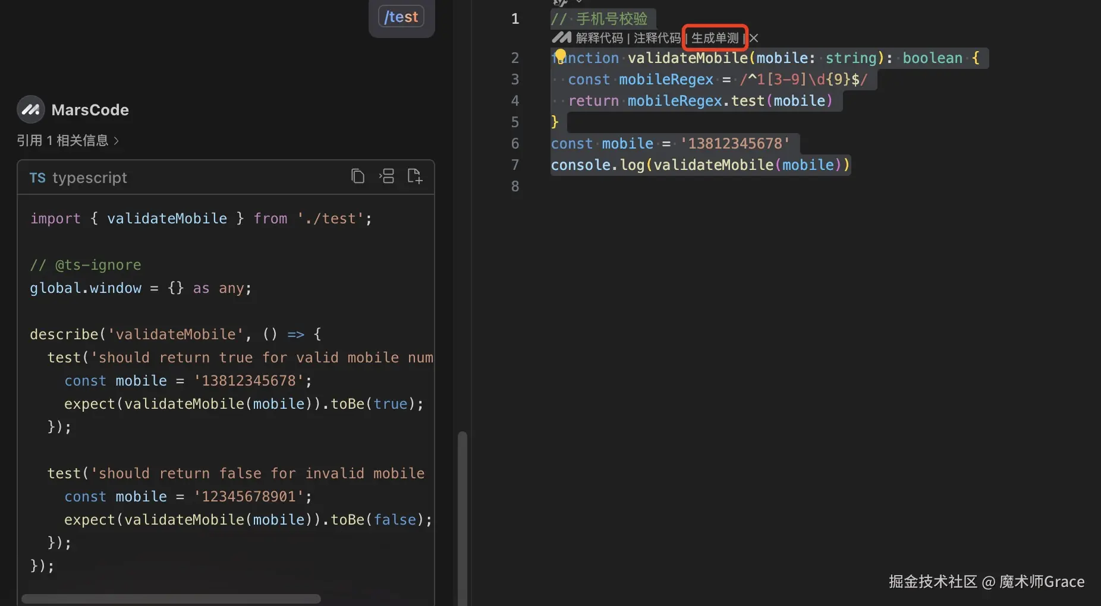Click global.window assignment line
This screenshot has height=606, width=1101.
[141, 288]
